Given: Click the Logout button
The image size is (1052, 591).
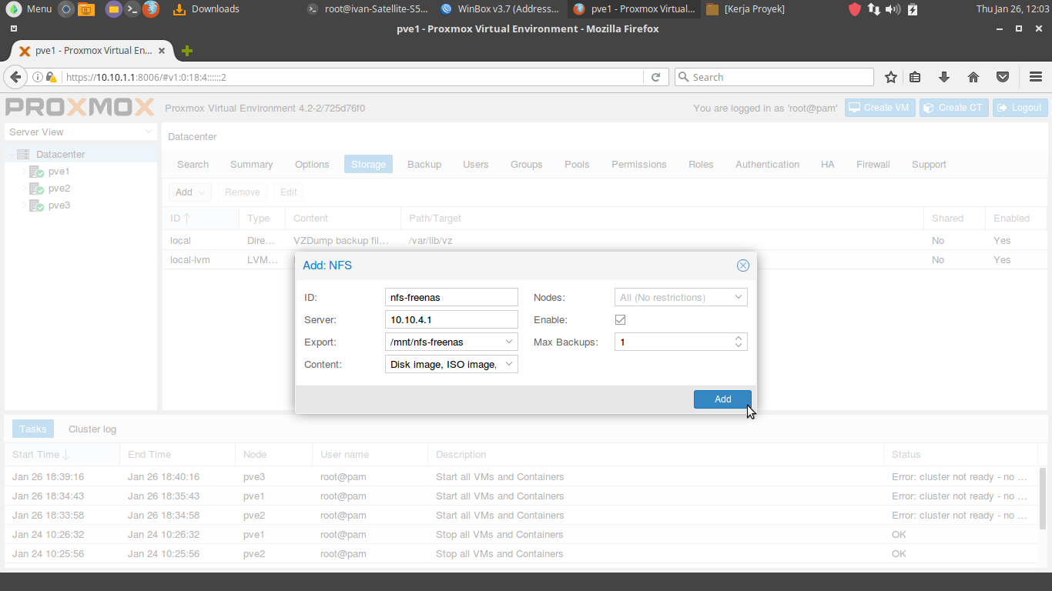Looking at the screenshot, I should pyautogui.click(x=1020, y=108).
